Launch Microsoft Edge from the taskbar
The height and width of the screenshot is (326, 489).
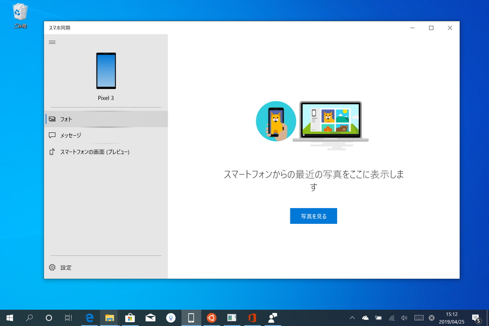click(89, 317)
